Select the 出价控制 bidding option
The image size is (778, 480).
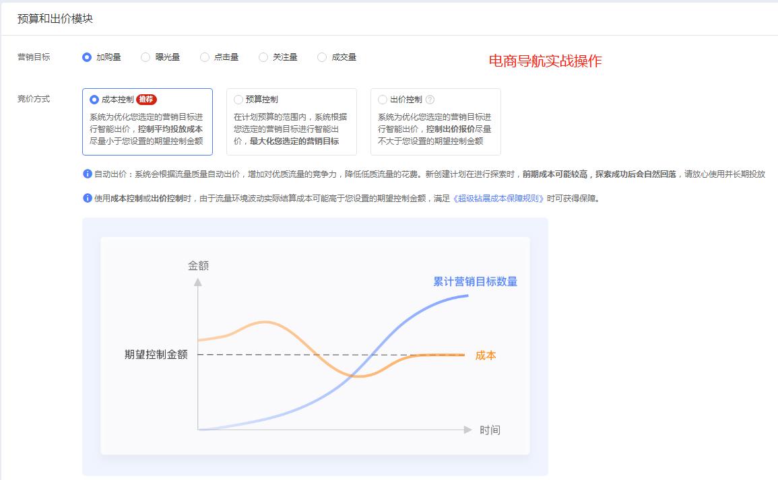point(382,98)
